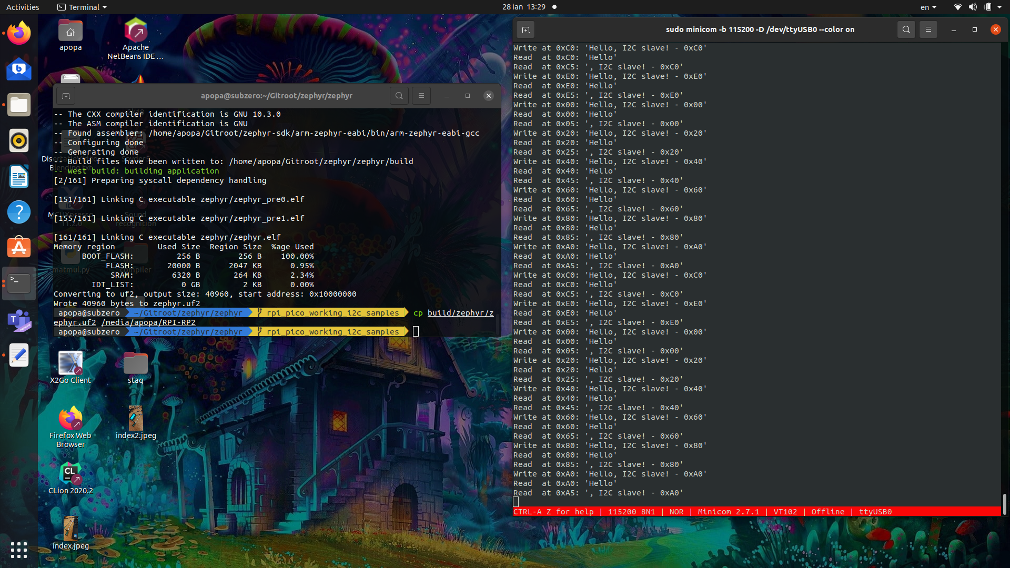The width and height of the screenshot is (1010, 568).
Task: Open the Help app from the dock
Action: 18,212
